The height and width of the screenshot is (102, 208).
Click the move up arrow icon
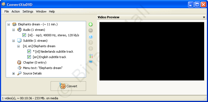[91, 43]
